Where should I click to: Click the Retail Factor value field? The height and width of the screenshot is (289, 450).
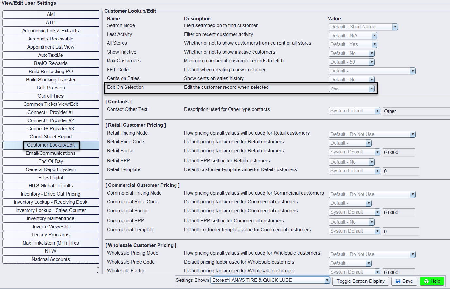click(x=398, y=153)
